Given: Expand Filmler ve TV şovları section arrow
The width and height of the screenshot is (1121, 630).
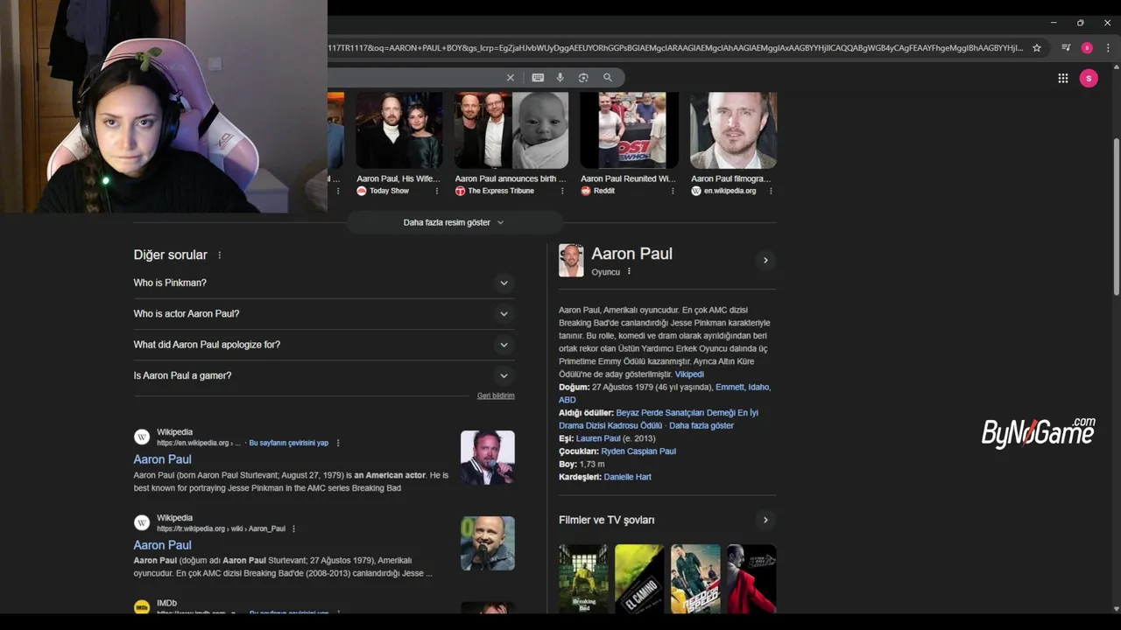Looking at the screenshot, I should (x=765, y=521).
